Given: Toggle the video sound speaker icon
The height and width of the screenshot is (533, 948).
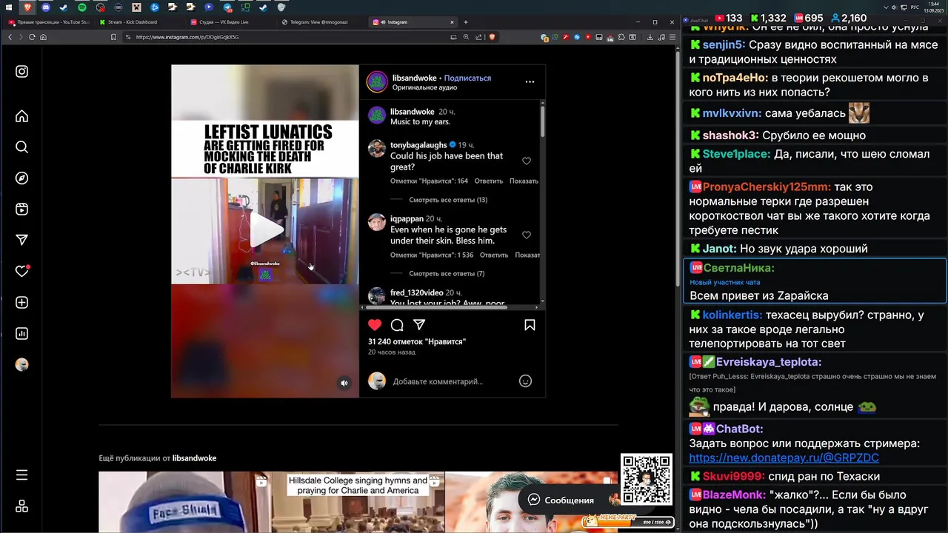Looking at the screenshot, I should pyautogui.click(x=344, y=383).
